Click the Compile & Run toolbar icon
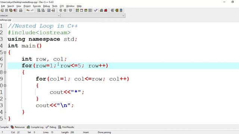 [86, 10]
